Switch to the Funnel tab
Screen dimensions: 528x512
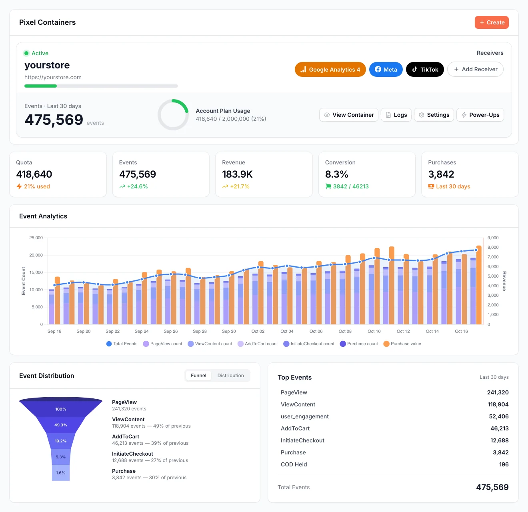(198, 376)
